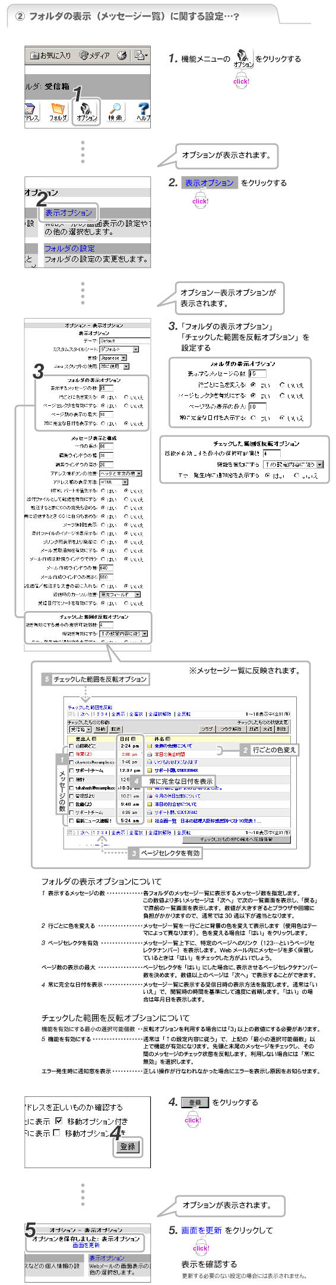
Task: Click envelope icon on 4:39 am サポート row
Action: click(x=150, y=812)
